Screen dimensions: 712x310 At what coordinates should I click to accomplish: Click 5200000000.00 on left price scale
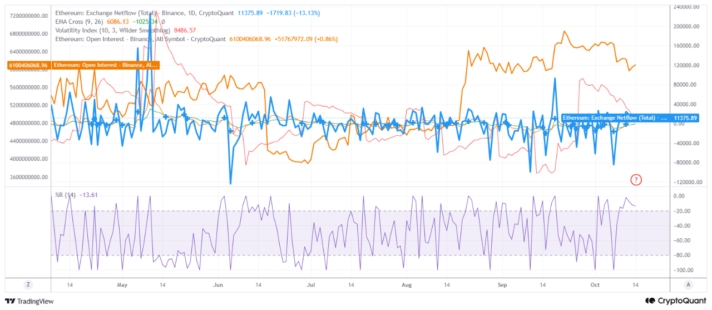point(29,105)
